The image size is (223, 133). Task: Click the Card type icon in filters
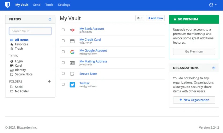tap(12, 66)
